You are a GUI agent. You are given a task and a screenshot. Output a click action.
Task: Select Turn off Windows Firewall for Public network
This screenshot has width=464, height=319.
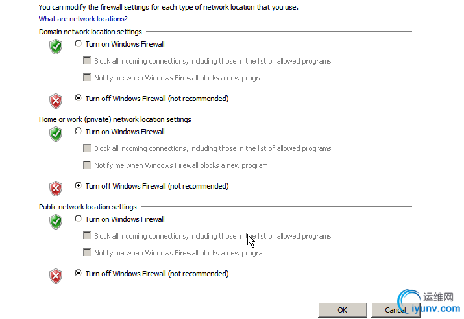(79, 274)
